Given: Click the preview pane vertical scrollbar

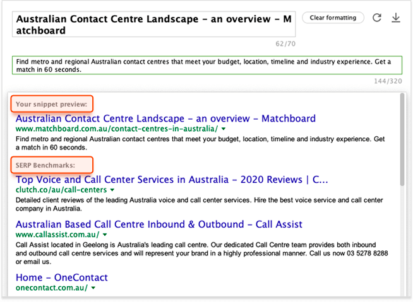Looking at the screenshot, I should pos(402,139).
